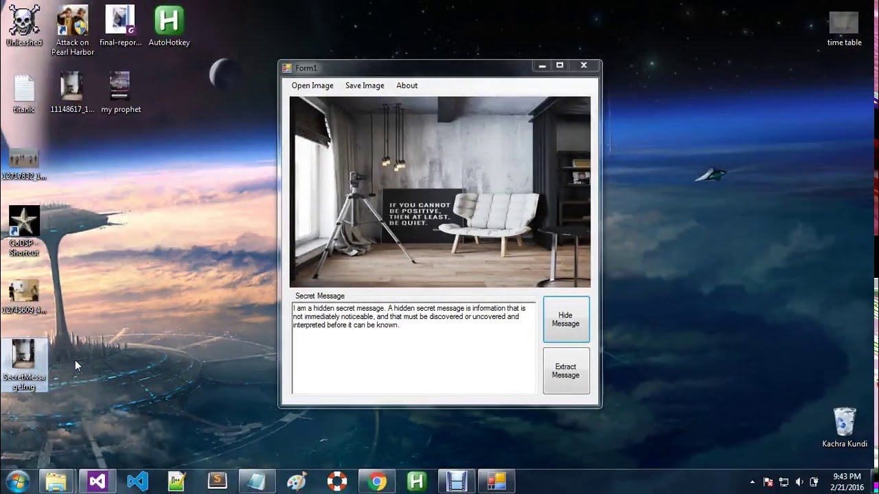Open AutoHotkey from the taskbar
Screen dimensions: 879x494
point(416,482)
